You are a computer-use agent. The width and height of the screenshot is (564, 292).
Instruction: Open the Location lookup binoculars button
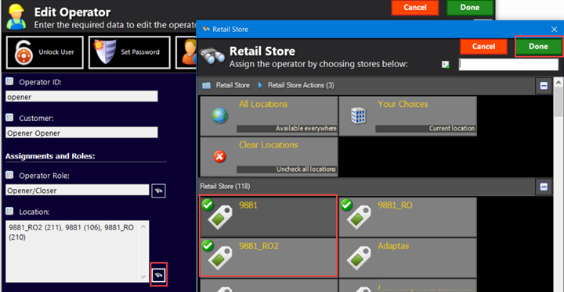(x=158, y=275)
